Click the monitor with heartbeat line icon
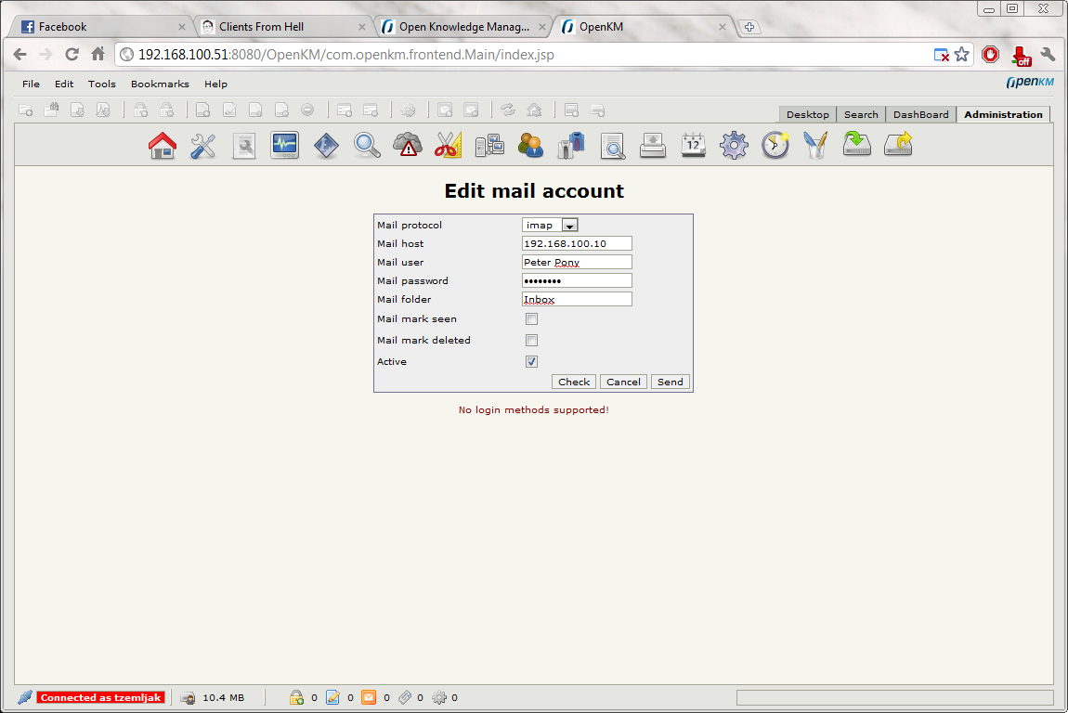 tap(284, 145)
